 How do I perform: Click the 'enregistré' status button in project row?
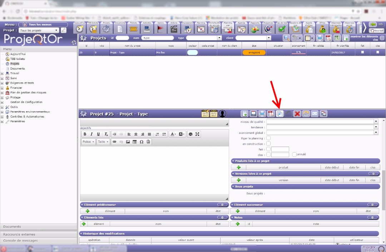click(254, 52)
